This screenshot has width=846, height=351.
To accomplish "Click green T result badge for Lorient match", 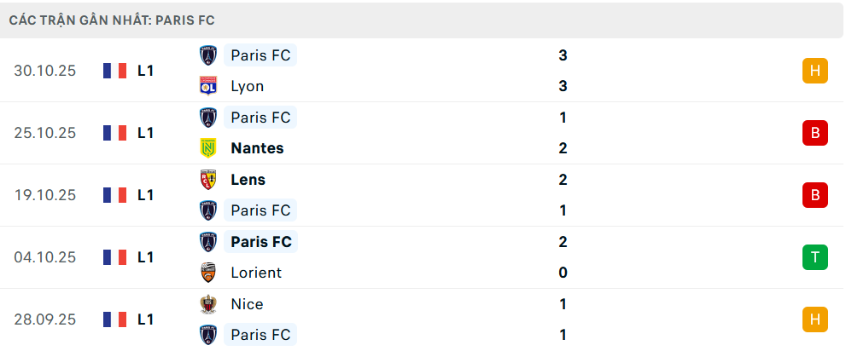I will pyautogui.click(x=814, y=257).
